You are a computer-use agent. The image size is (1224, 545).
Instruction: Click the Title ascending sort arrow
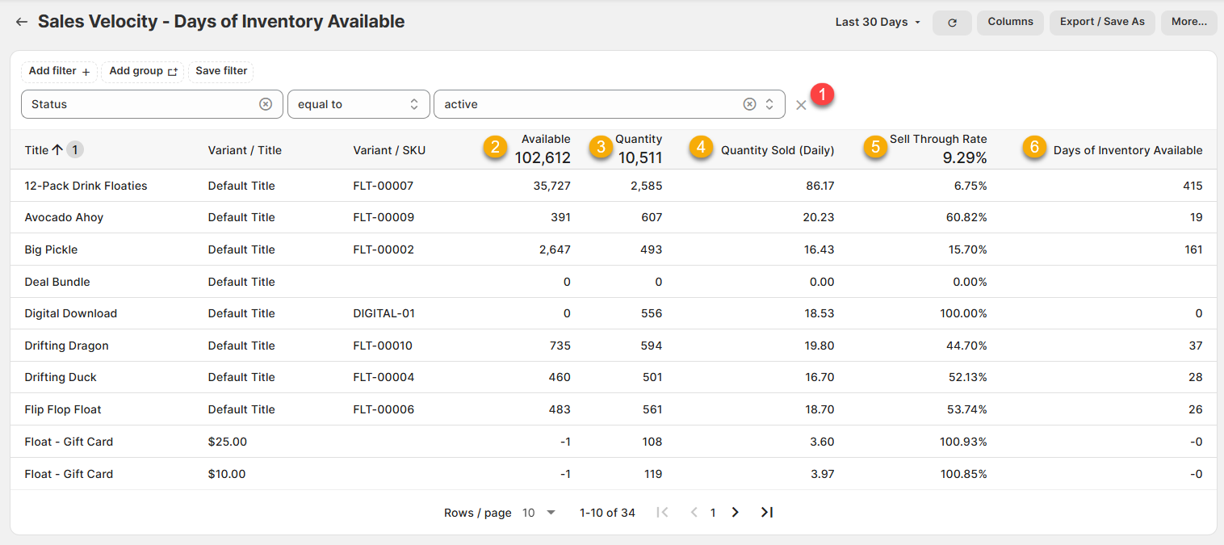57,149
